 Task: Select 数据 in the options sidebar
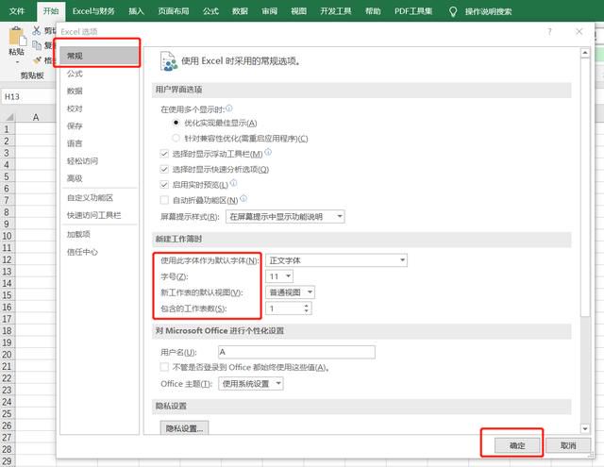(x=99, y=91)
